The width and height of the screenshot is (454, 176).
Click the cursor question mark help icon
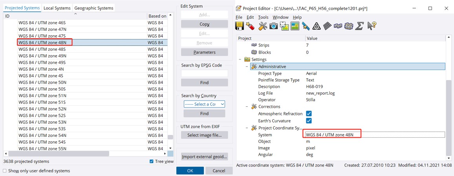tap(372, 26)
